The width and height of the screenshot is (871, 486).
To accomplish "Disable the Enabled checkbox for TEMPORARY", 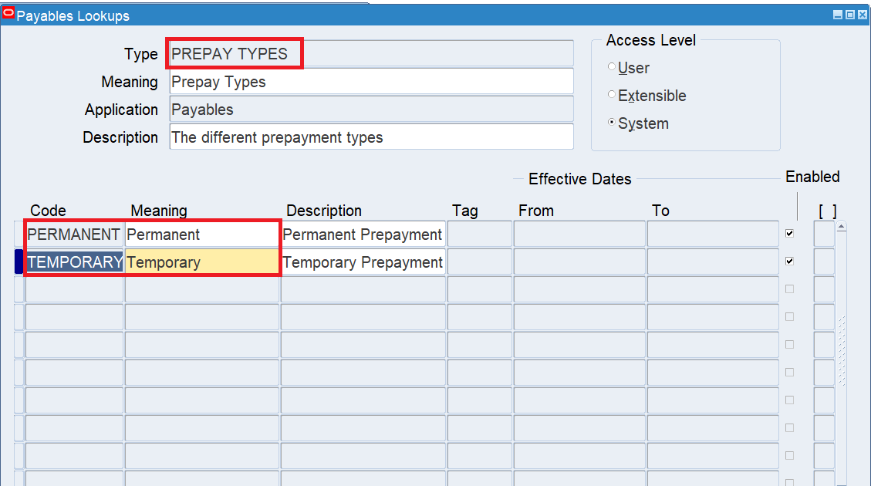I will pyautogui.click(x=789, y=261).
